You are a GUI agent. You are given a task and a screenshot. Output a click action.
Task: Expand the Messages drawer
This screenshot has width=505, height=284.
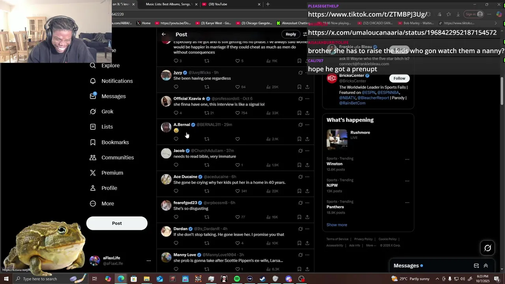(486, 266)
